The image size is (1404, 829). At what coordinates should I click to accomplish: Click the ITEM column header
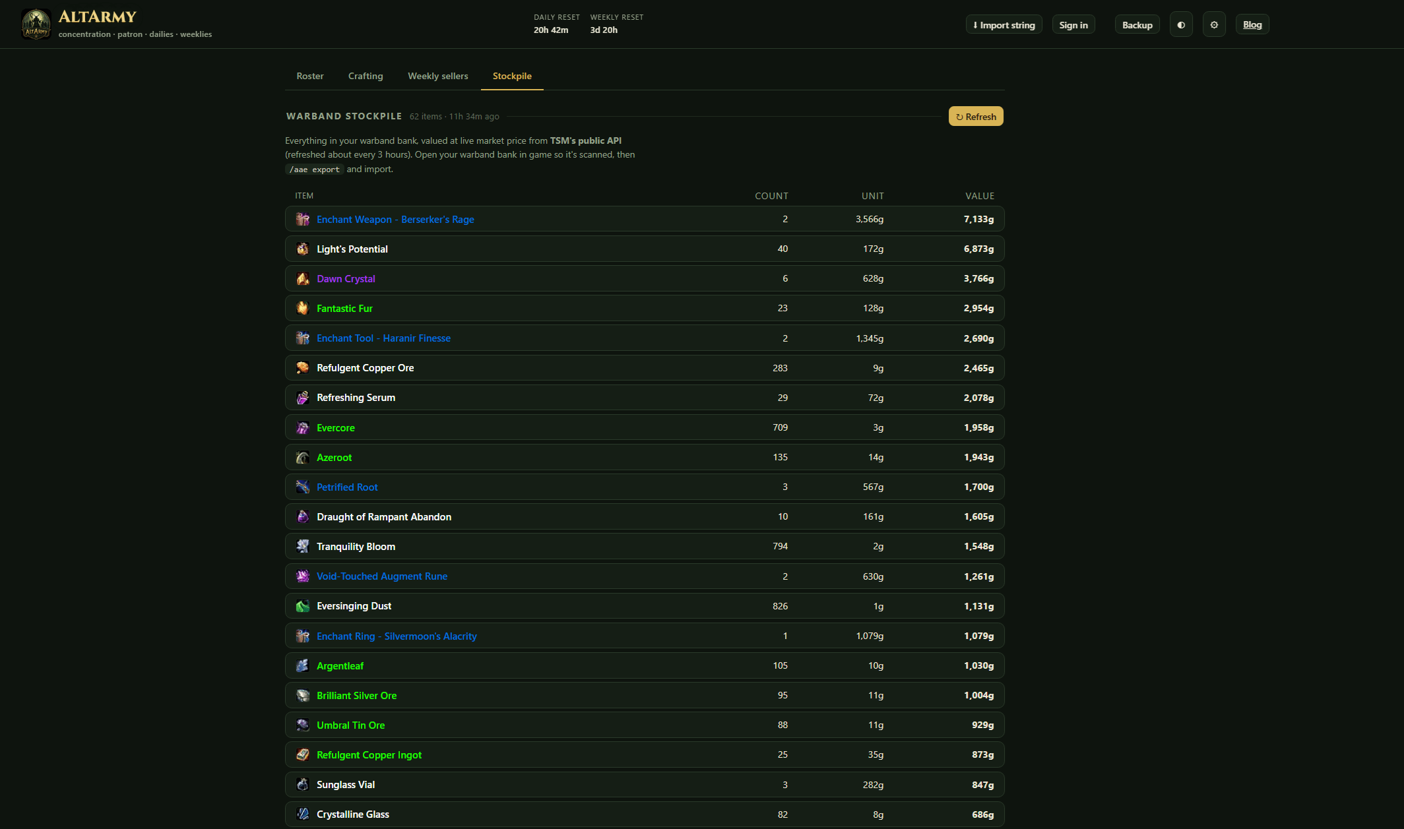point(304,196)
